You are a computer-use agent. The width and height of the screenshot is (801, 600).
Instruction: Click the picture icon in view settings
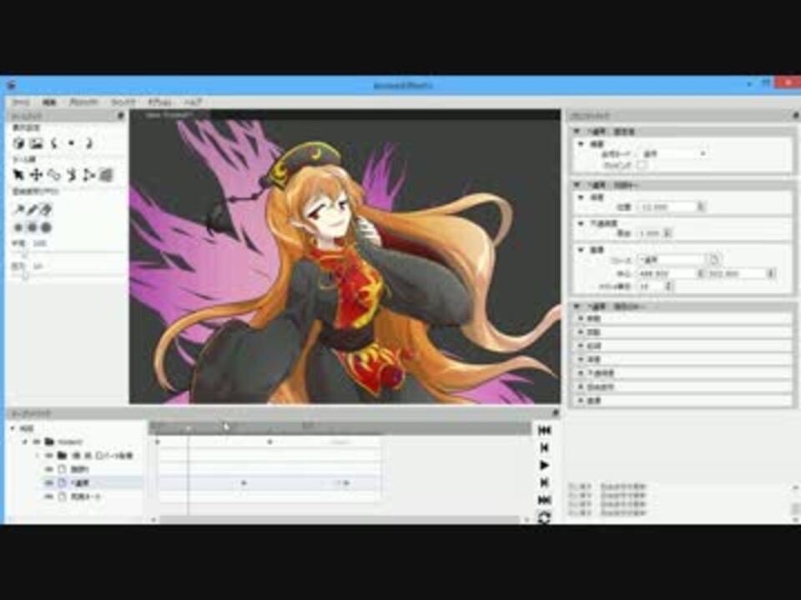click(x=36, y=143)
